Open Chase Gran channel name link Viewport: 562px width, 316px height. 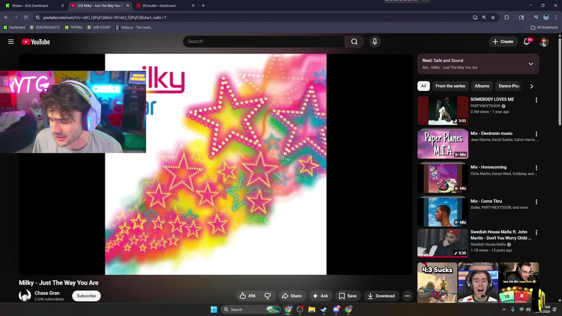[x=47, y=293]
